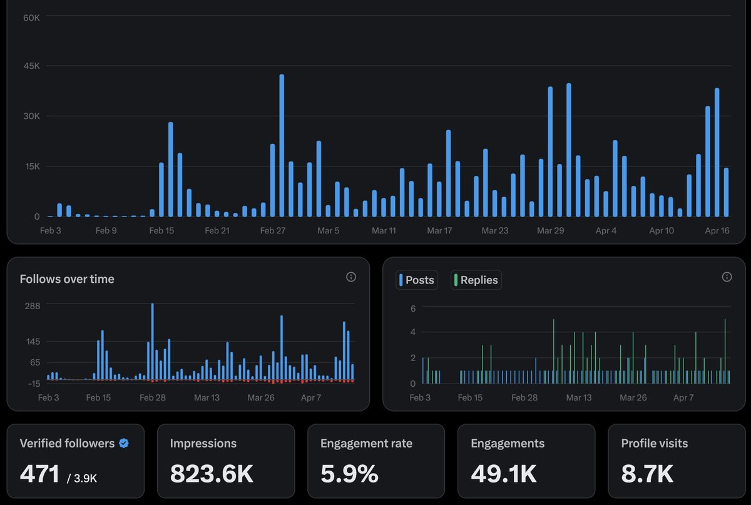Click the Feb 21 date label
Image resolution: width=751 pixels, height=505 pixels.
point(217,230)
